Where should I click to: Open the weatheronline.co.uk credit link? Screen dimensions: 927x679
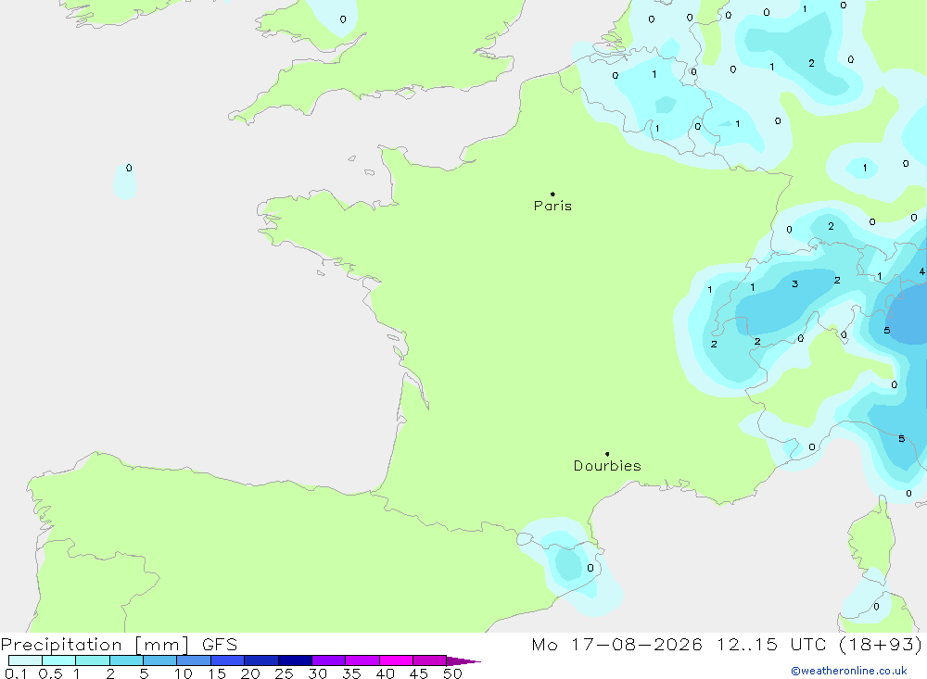(x=849, y=671)
